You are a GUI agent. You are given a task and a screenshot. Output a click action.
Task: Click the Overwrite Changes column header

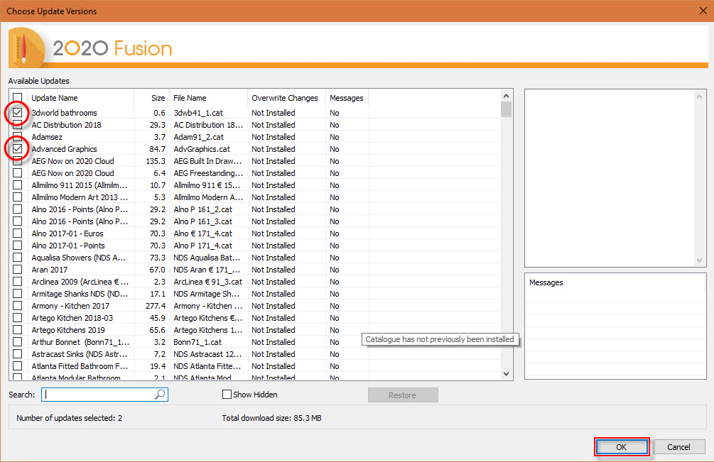tap(284, 97)
